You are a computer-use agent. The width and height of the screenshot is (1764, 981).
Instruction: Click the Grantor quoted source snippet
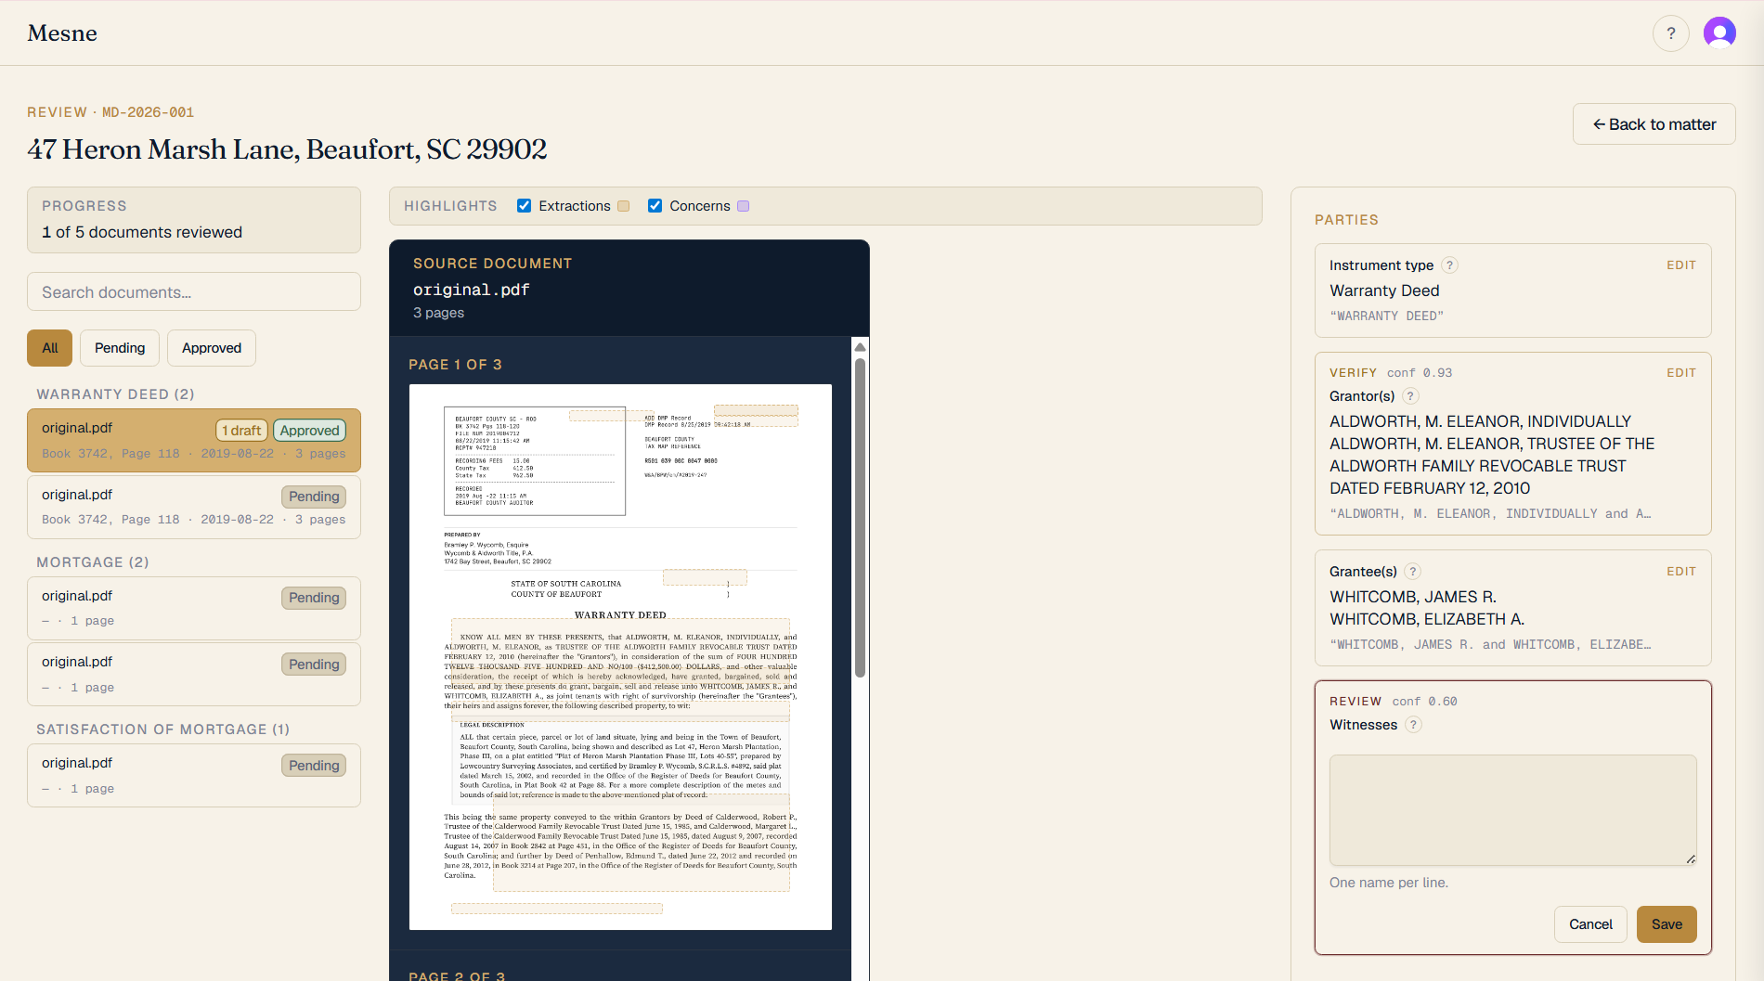1490,514
